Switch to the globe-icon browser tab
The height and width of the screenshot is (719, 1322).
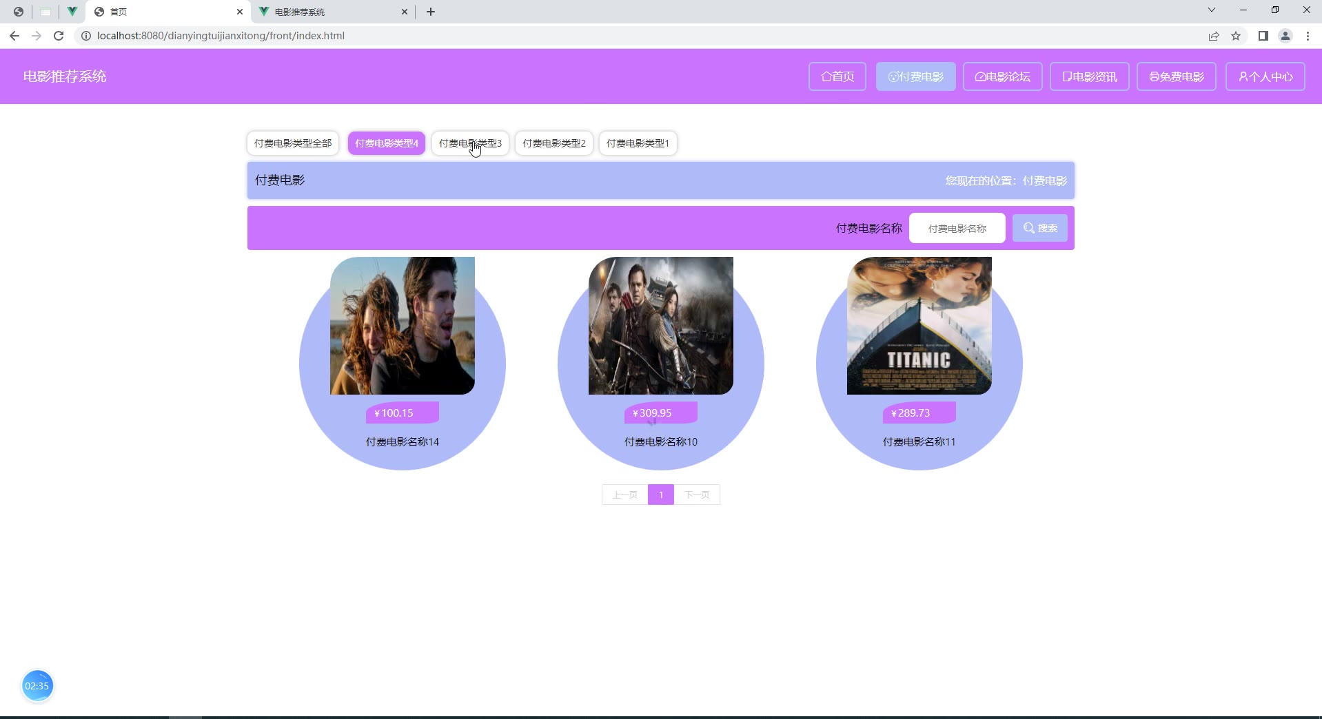click(x=19, y=12)
